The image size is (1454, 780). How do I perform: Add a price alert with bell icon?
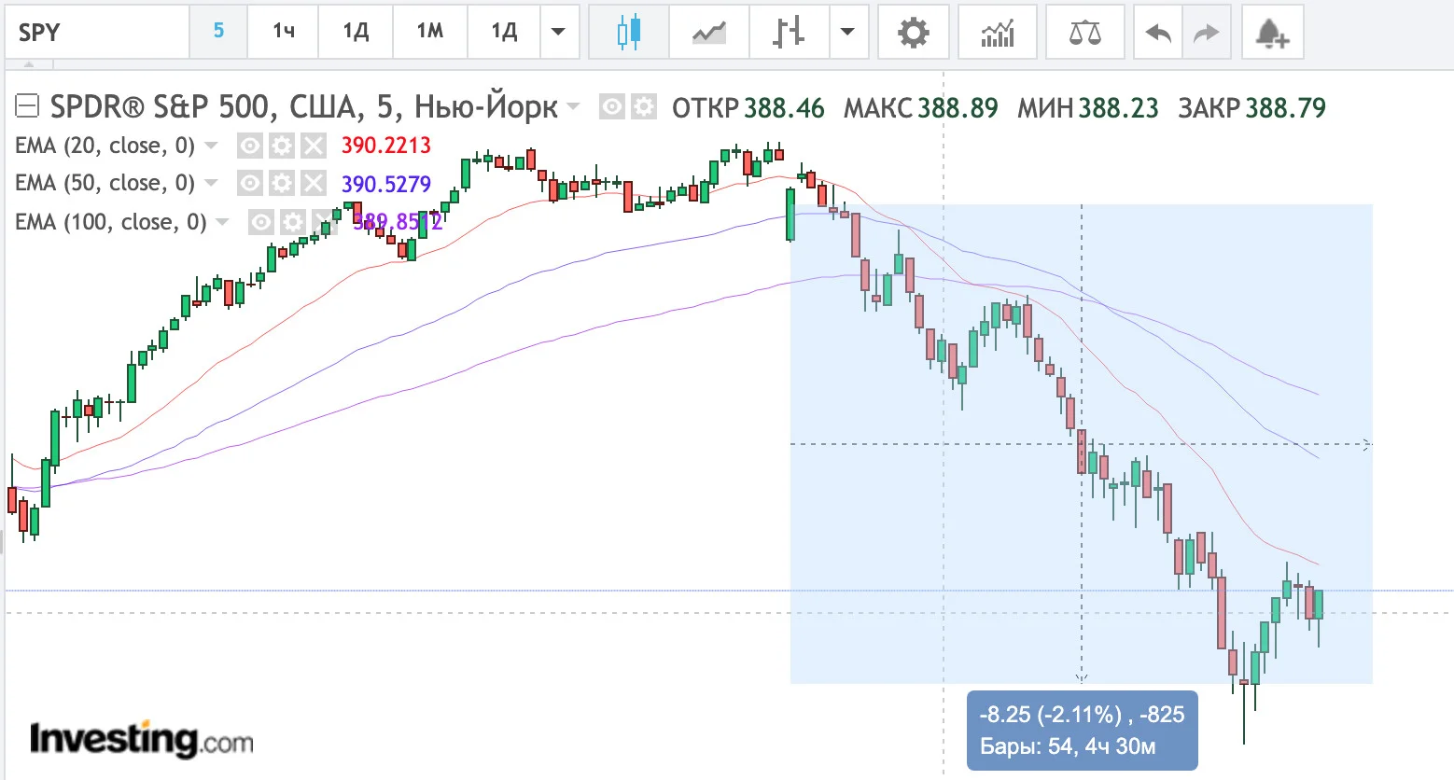(x=1272, y=33)
